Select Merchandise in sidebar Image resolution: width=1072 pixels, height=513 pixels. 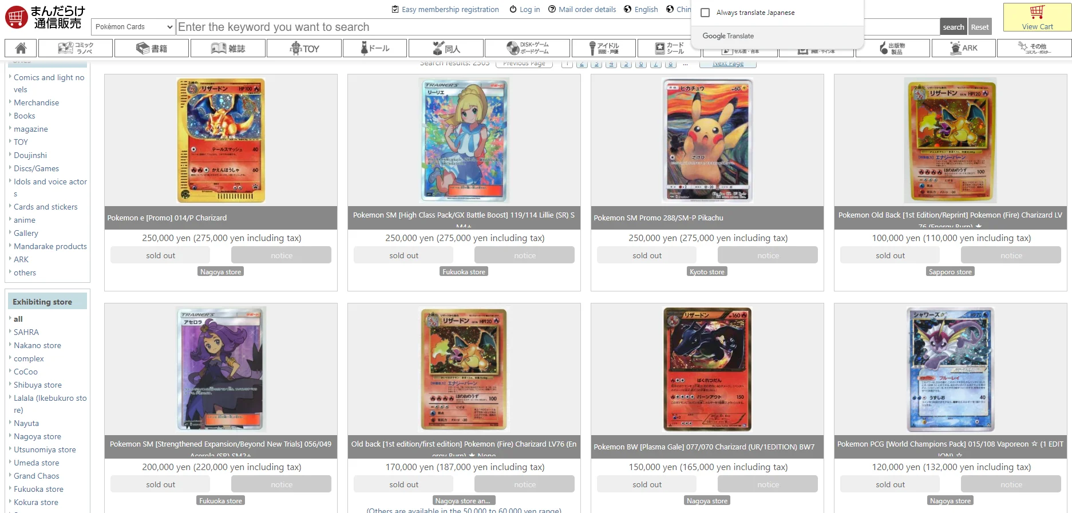pos(37,102)
